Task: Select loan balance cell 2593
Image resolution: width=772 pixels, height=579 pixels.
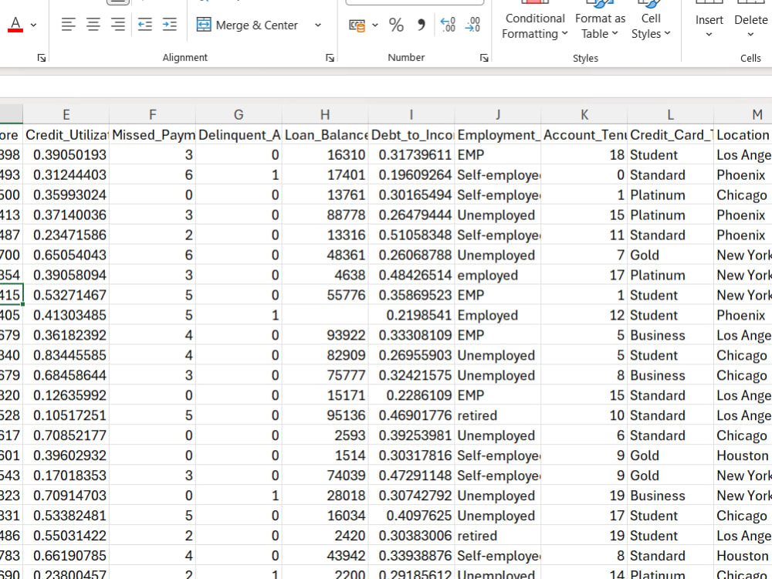Action: [x=325, y=435]
